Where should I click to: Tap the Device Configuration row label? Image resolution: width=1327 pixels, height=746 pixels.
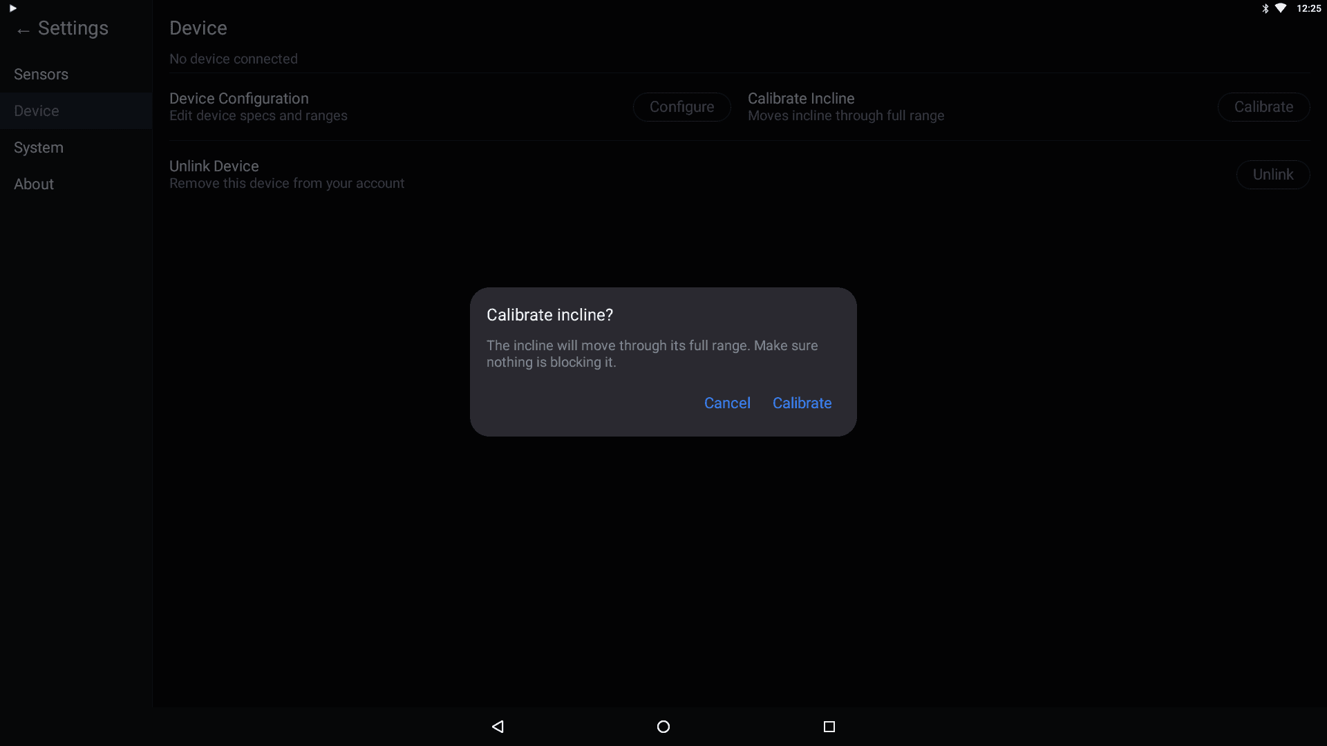(239, 99)
